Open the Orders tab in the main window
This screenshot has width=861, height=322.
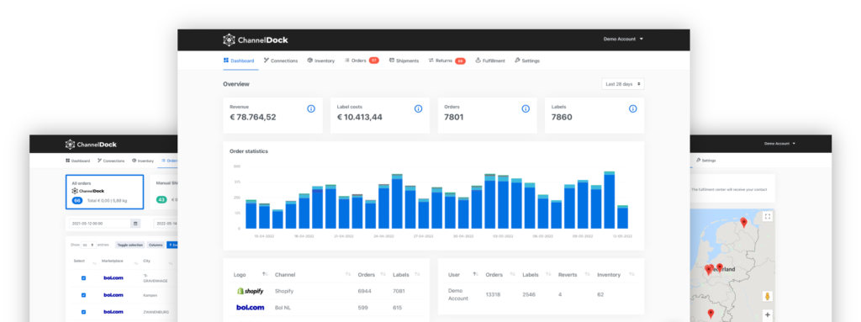click(x=356, y=61)
